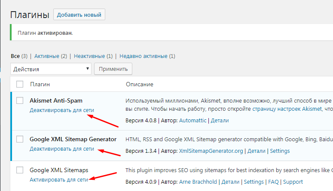
Task: Deactivate Akismet Anti-Spam for network
Action: (x=62, y=110)
